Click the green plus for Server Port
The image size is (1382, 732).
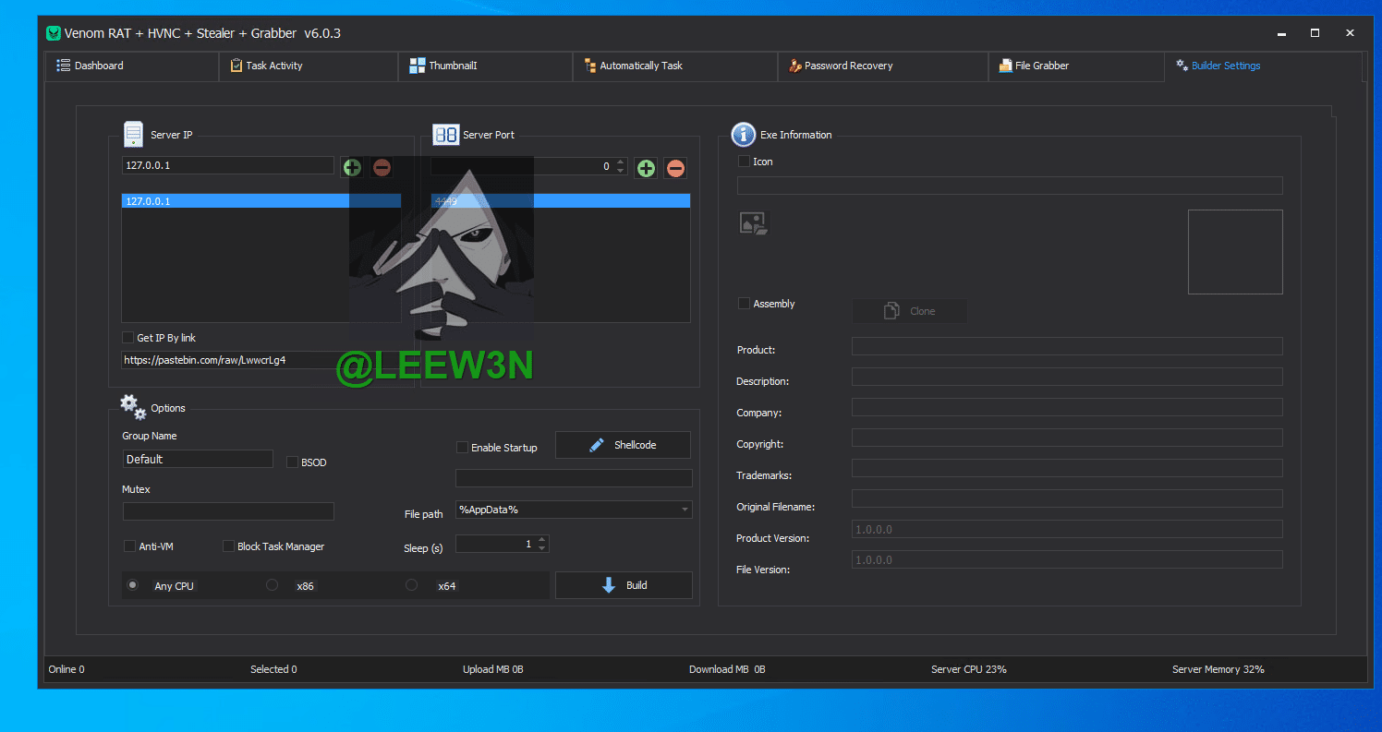click(x=646, y=168)
